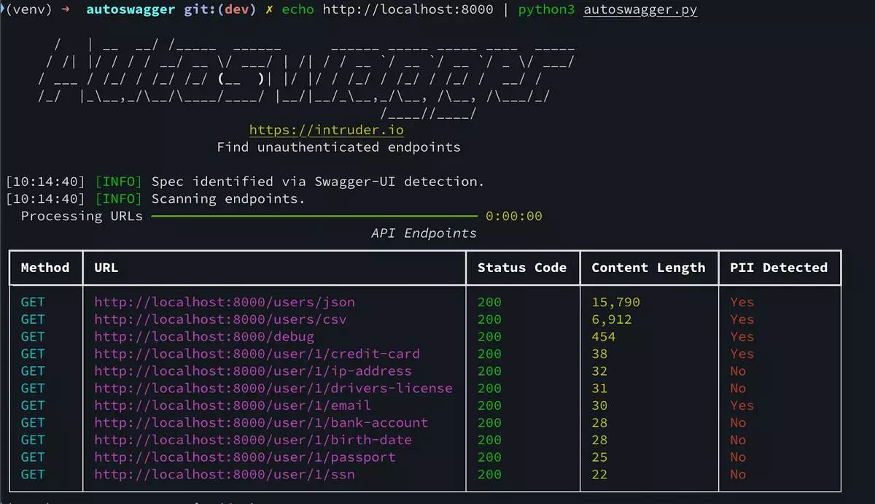The width and height of the screenshot is (875, 504).
Task: Click the URL column header
Action: (x=106, y=268)
